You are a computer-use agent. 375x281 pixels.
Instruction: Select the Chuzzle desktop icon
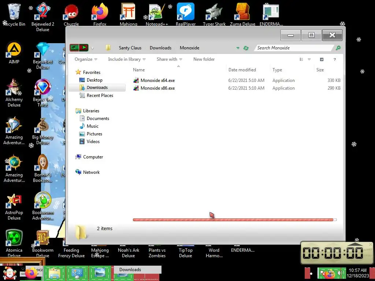pyautogui.click(x=71, y=14)
